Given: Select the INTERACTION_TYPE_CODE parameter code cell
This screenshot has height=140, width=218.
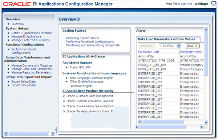Looking at the screenshot, I should [159, 60].
